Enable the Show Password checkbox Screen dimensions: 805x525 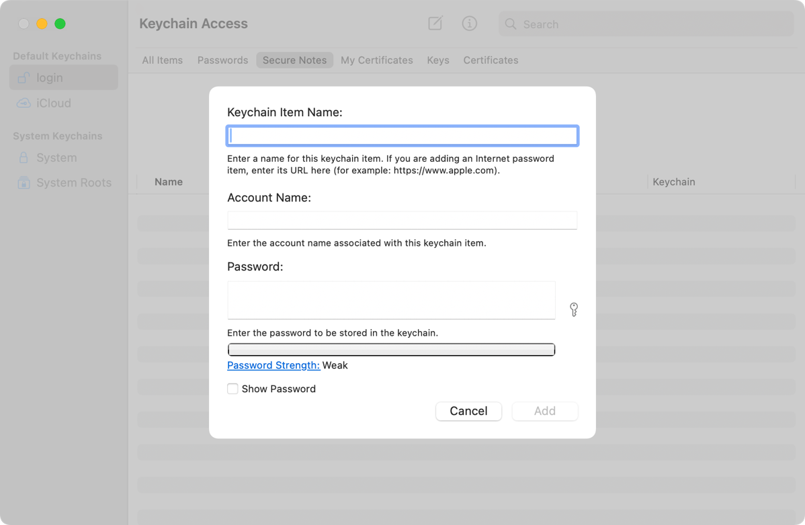[232, 389]
